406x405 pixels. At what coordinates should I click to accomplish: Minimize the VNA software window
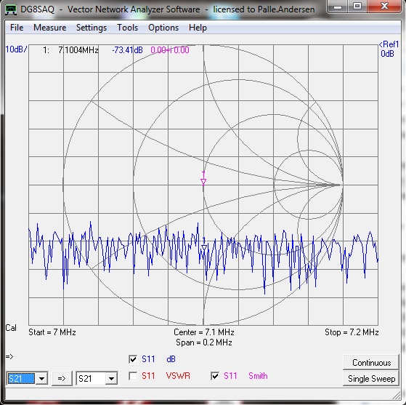[338, 7]
